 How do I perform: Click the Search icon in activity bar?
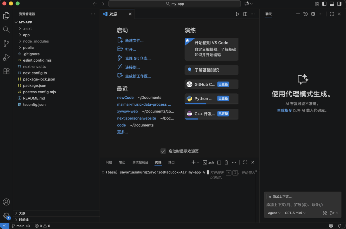pyautogui.click(x=6, y=30)
